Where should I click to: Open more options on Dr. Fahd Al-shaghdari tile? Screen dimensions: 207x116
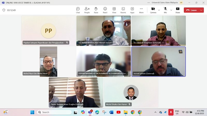(x=163, y=43)
